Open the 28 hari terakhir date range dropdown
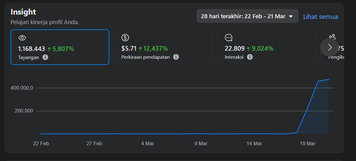 [x=247, y=16]
